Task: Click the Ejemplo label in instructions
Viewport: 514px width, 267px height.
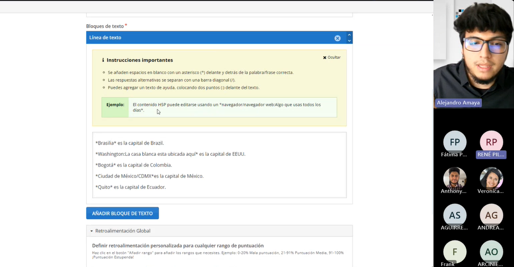Action: (x=115, y=105)
